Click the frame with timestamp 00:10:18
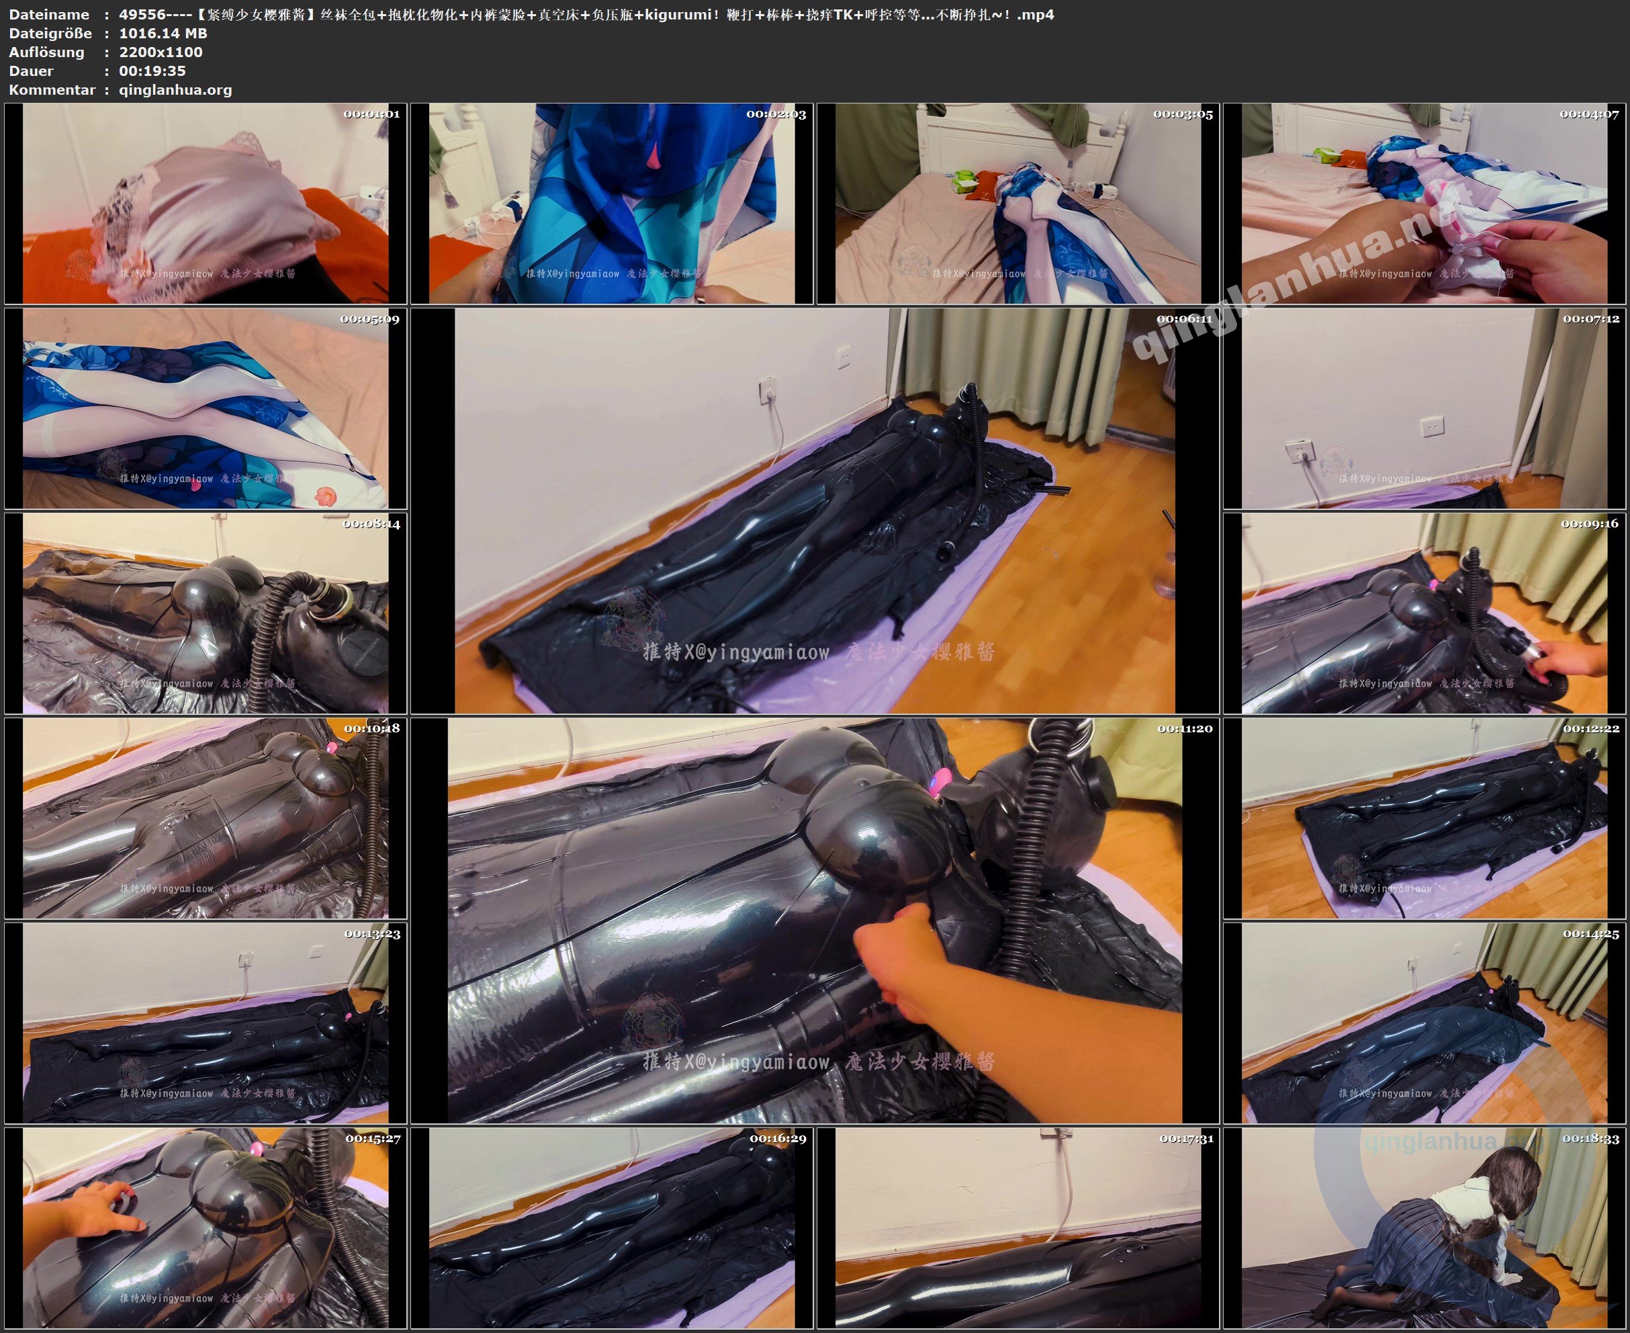The width and height of the screenshot is (1630, 1333). click(205, 818)
